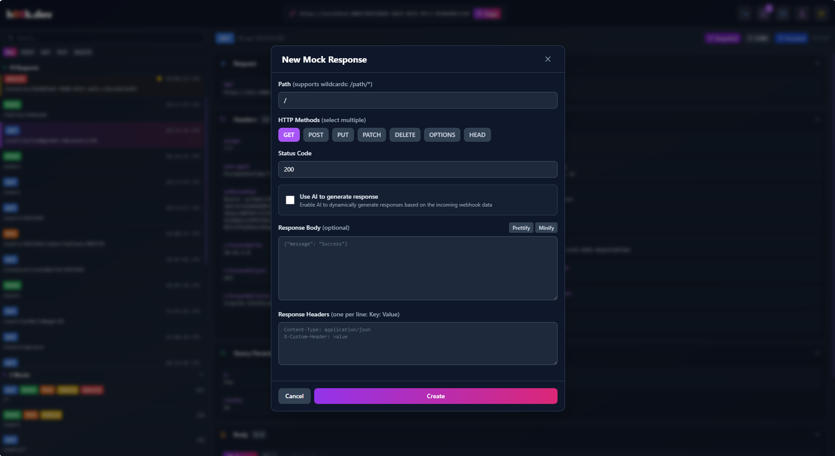Screen dimensions: 835x456
Task: Click the Path input field
Action: pyautogui.click(x=417, y=100)
